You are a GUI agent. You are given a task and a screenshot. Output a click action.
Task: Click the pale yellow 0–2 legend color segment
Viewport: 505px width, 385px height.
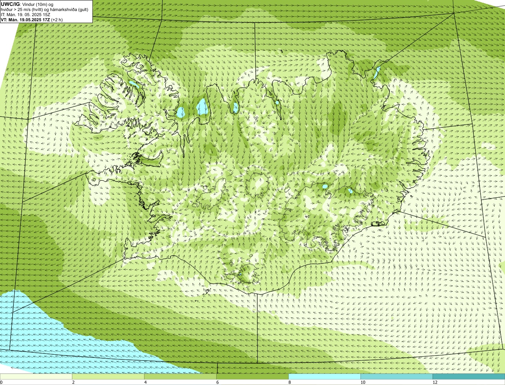[36, 376]
